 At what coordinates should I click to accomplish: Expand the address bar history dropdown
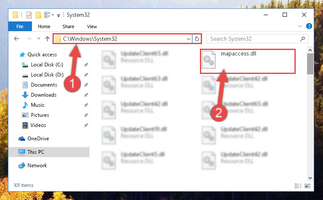coord(188,39)
